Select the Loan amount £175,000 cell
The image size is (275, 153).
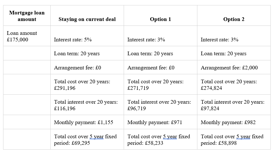pos(27,36)
